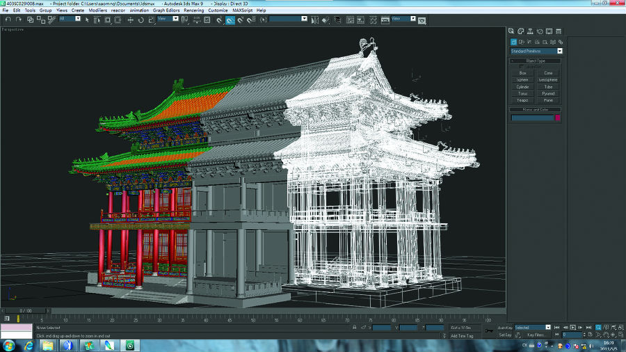Click the magenta object color swatch
This screenshot has width=626, height=352.
click(x=558, y=118)
